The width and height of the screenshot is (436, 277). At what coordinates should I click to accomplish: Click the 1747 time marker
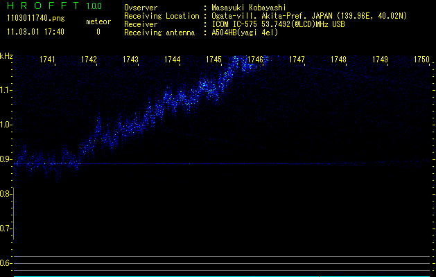(297, 60)
